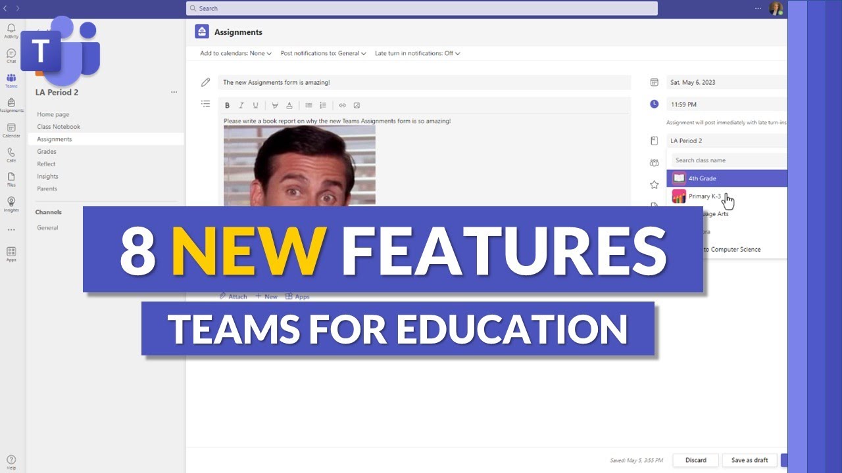This screenshot has width=842, height=473.
Task: Click the Discard button
Action: [x=695, y=460]
